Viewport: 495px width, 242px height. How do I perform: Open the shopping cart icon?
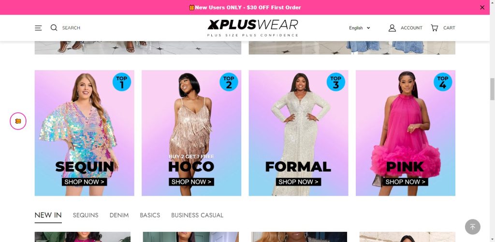[435, 28]
